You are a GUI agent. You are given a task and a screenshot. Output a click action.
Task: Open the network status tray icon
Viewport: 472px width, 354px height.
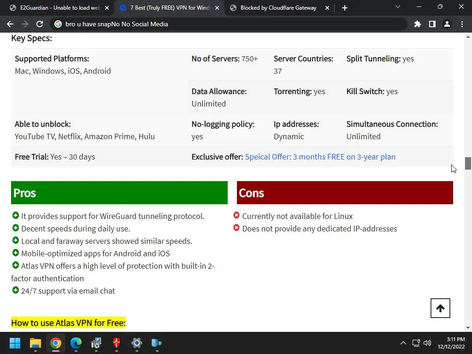coord(416,343)
